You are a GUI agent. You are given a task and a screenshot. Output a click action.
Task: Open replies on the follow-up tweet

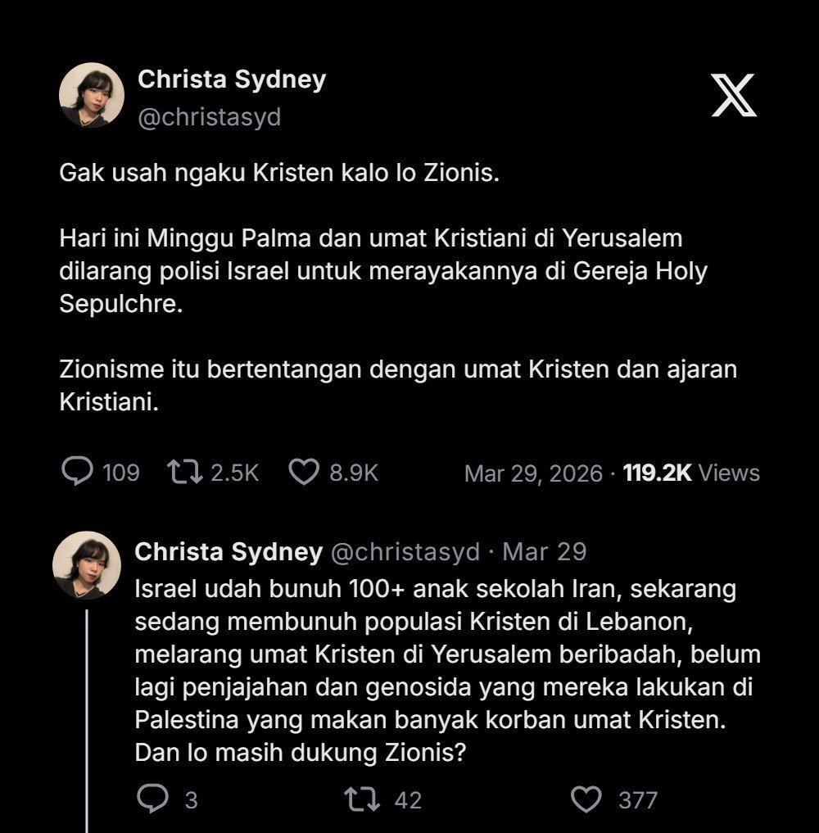pos(152,799)
